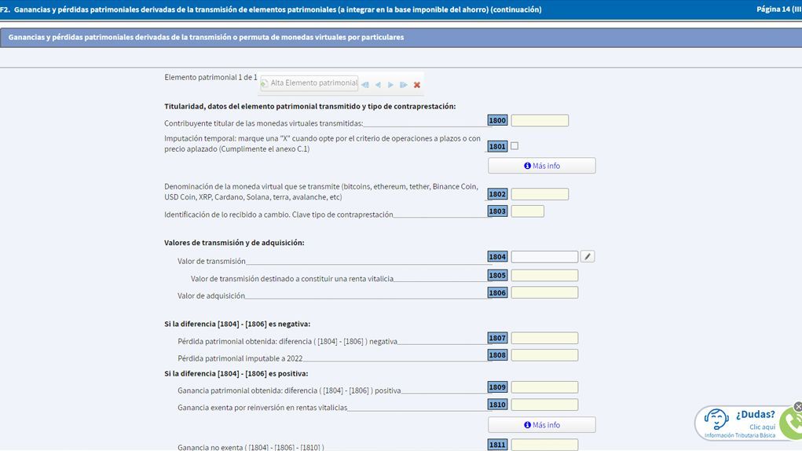Click the green phone icon

click(x=793, y=423)
